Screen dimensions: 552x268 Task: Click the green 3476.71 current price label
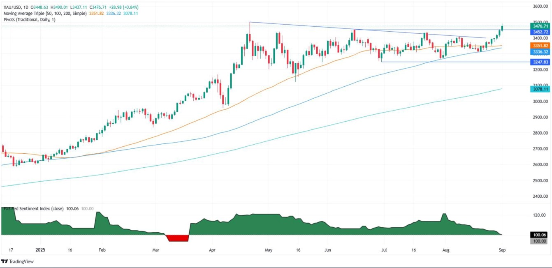tap(540, 25)
